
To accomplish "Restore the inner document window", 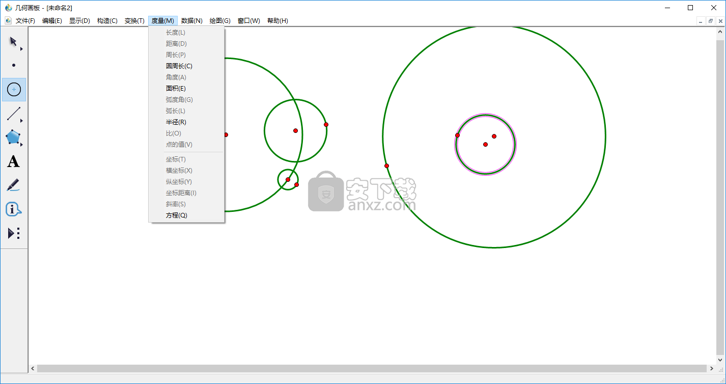I will coord(711,21).
